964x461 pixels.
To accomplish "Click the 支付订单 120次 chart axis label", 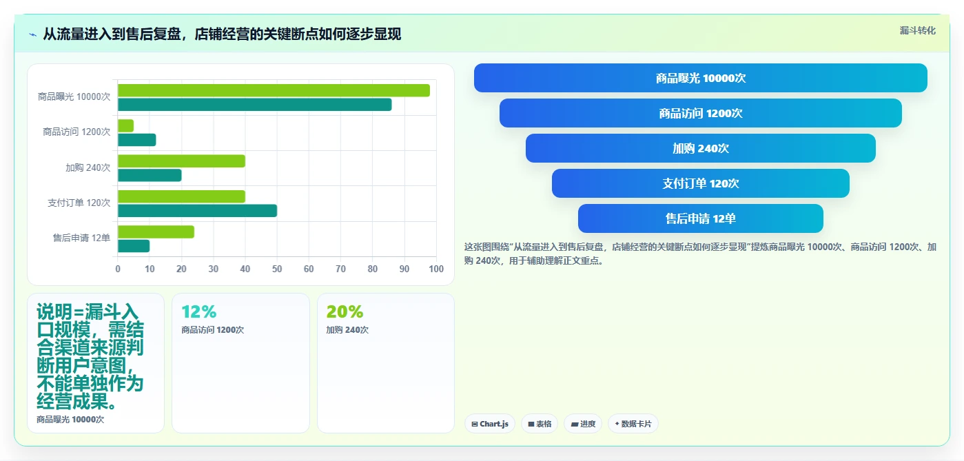I will click(79, 203).
